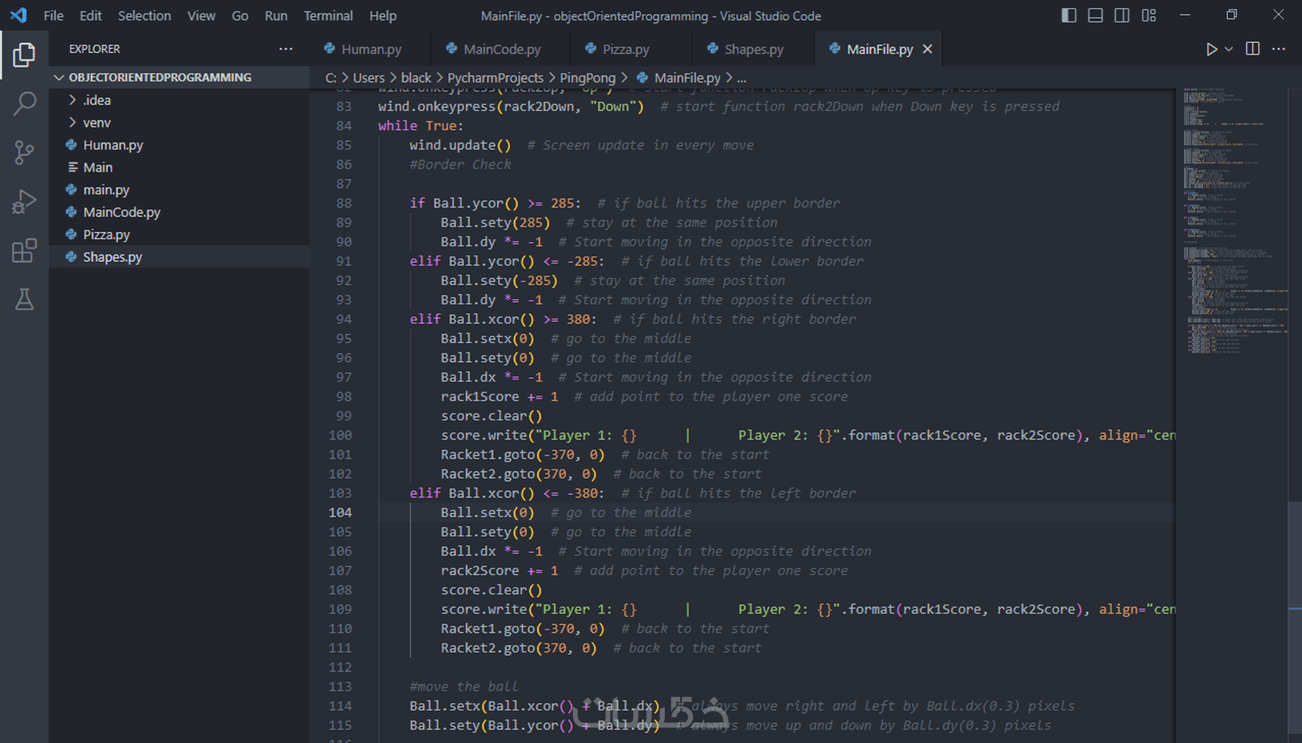
Task: Open the Run menu
Action: 276,15
